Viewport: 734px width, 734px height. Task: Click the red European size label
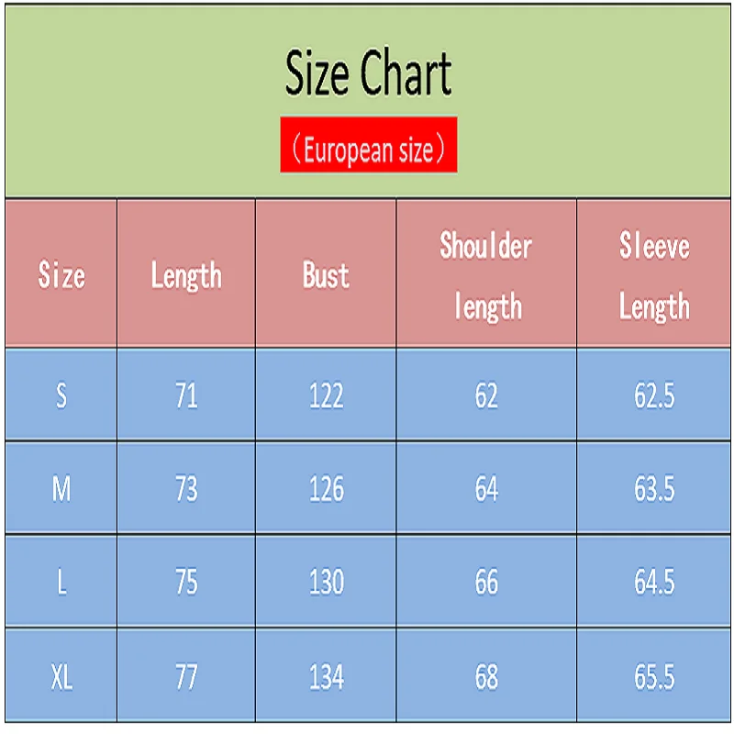pos(368,149)
